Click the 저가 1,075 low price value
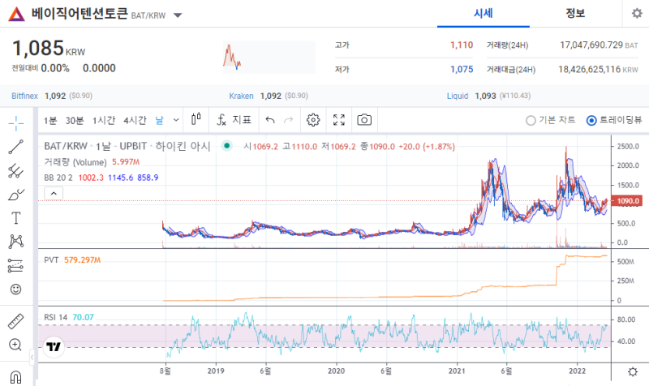Viewport: 649px width, 386px height. tap(462, 70)
